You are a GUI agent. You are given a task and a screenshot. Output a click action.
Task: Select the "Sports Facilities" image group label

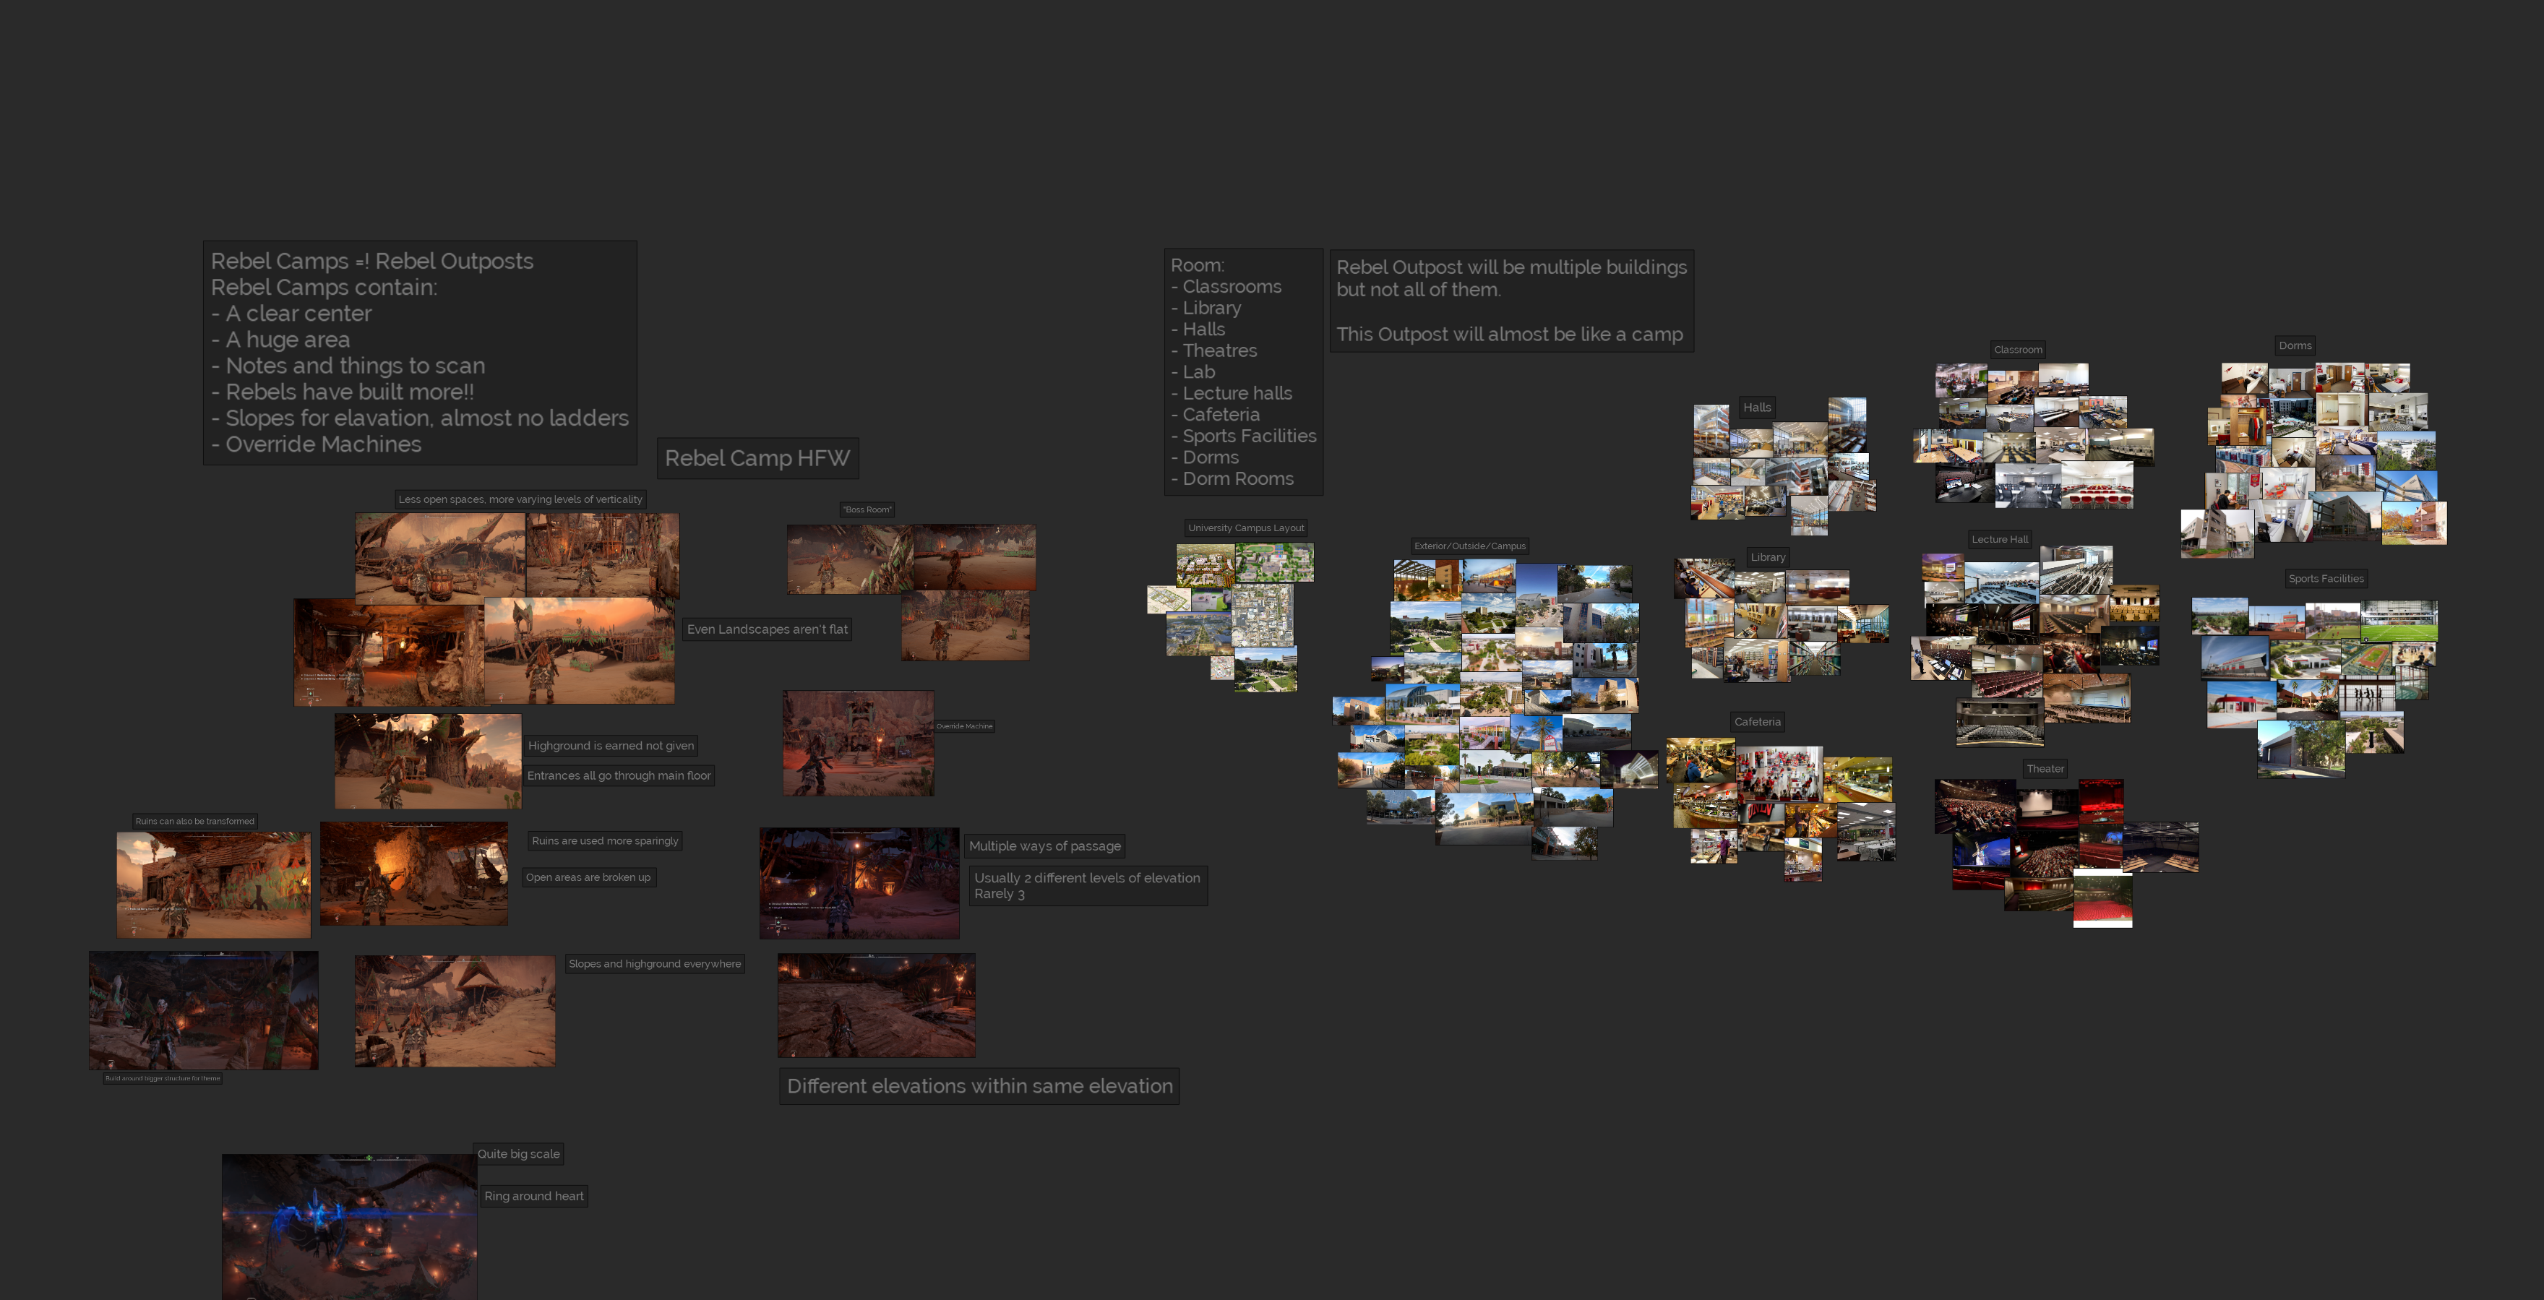[2326, 578]
